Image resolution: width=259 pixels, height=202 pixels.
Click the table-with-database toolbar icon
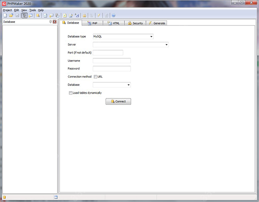pos(51,16)
